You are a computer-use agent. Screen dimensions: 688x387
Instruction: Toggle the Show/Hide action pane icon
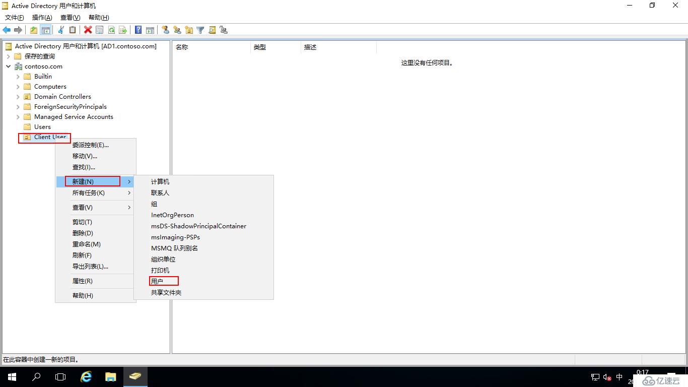click(x=150, y=30)
